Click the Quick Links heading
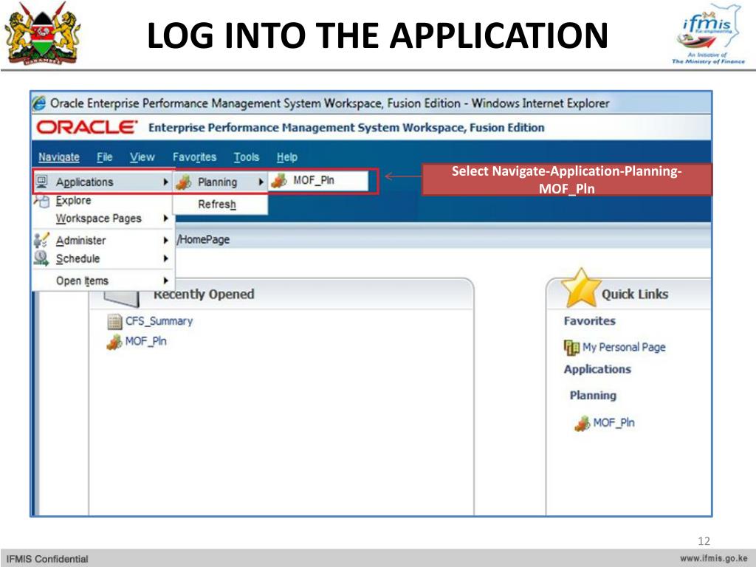 pyautogui.click(x=635, y=294)
